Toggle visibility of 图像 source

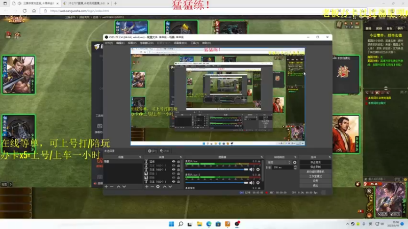(173, 178)
